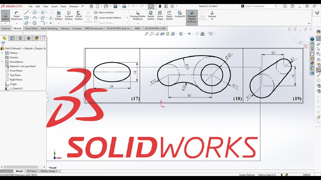
Task: Open the PropertyManager tab
Action: 12,38
